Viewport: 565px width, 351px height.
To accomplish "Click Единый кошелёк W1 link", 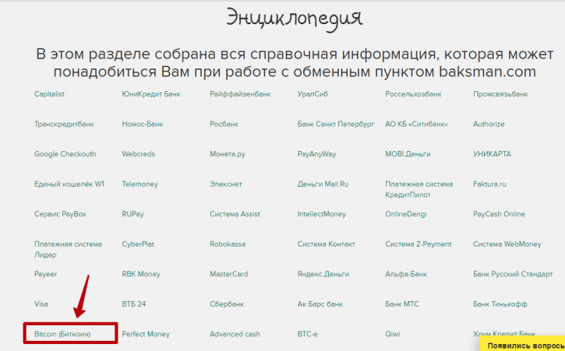I will tap(69, 184).
